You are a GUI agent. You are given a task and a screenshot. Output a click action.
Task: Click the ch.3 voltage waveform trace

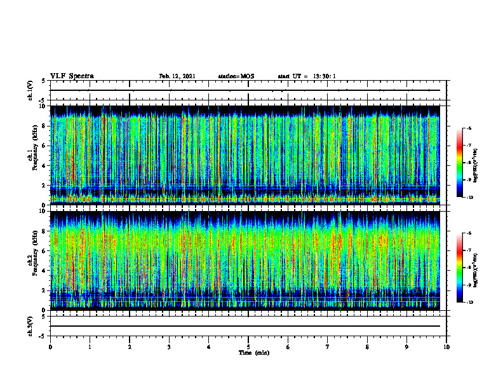click(x=245, y=326)
